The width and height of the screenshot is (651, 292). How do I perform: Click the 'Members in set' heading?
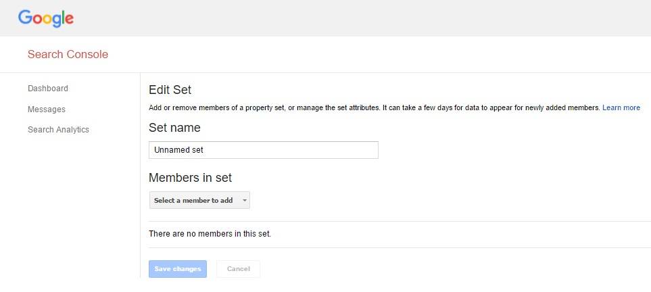click(190, 178)
